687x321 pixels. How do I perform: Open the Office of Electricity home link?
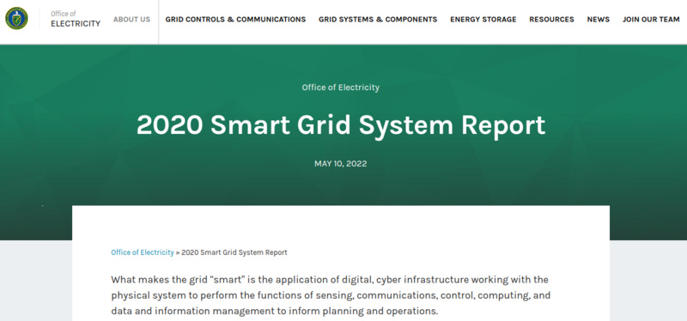point(76,19)
